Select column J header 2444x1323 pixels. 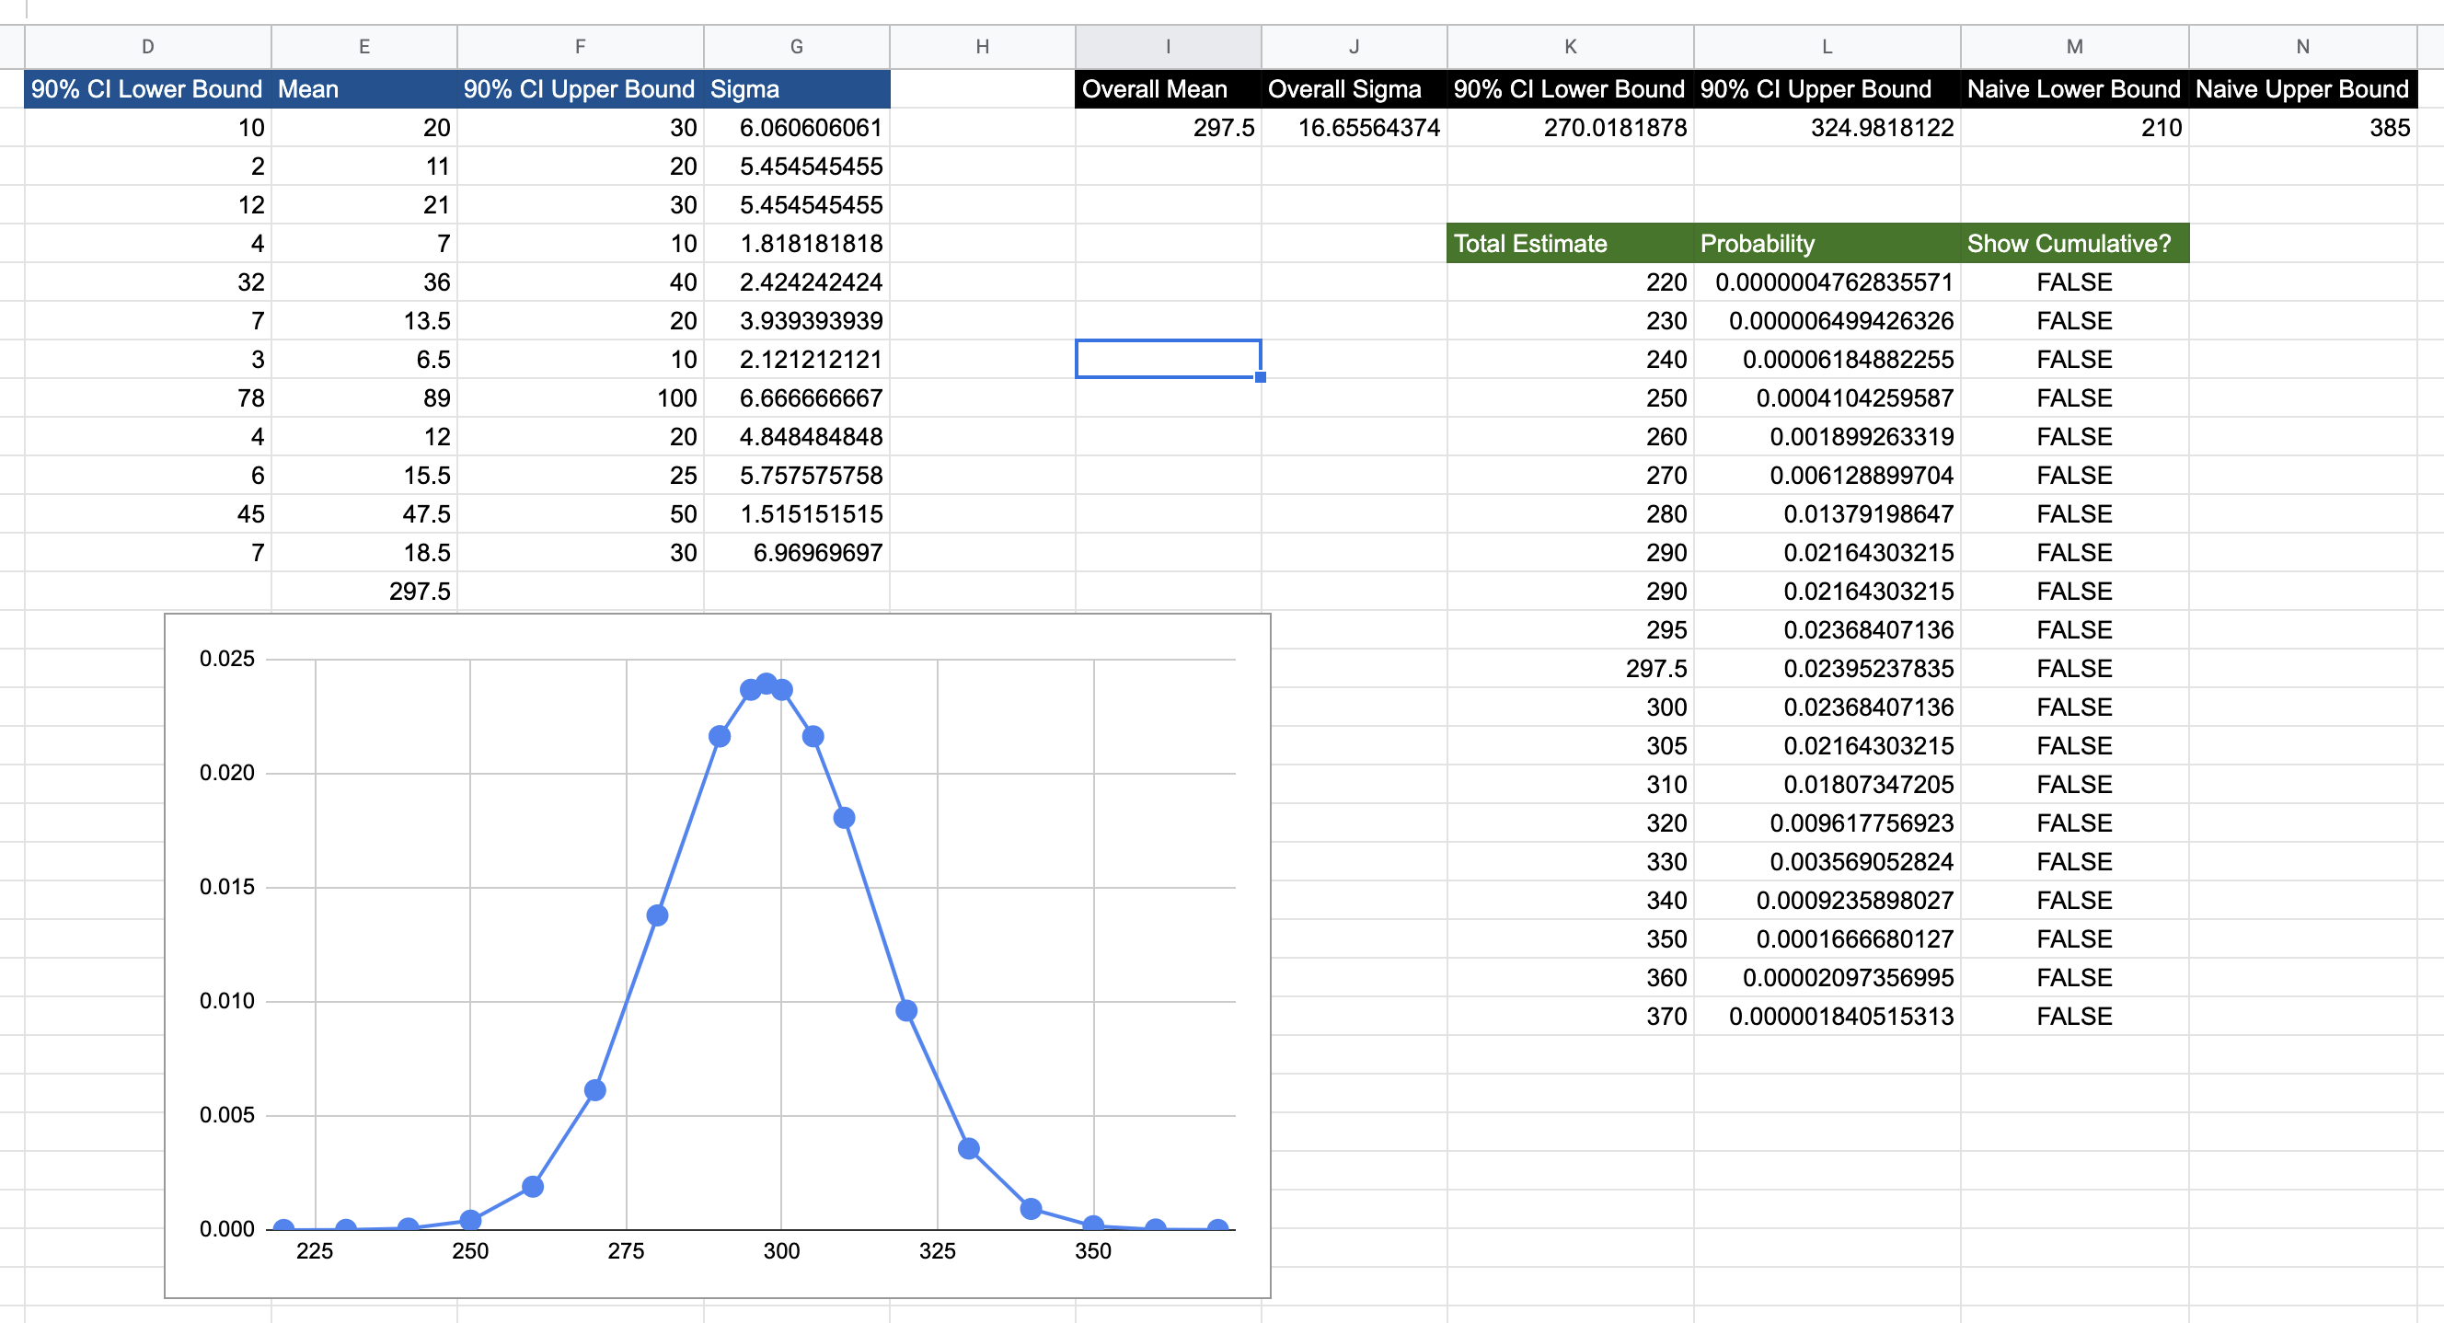pos(1355,47)
